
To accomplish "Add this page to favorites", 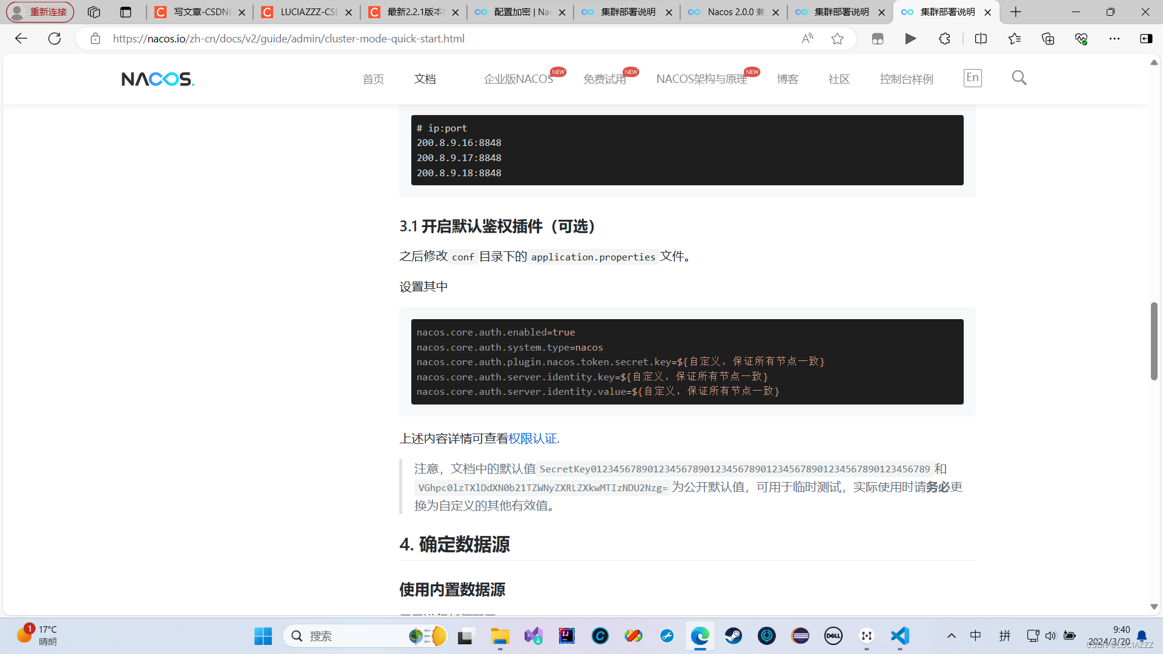I will pos(838,39).
